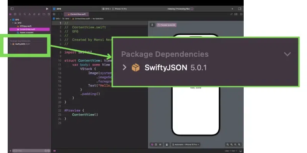Open the Bookmark navigator
The image size is (307, 153).
20,14
